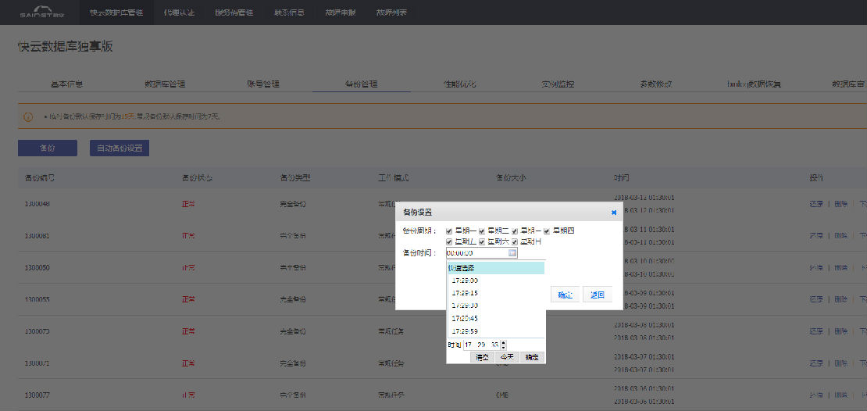Uncheck the 星期一 checkbox
Viewport: 867px width, 411px height.
coord(449,231)
